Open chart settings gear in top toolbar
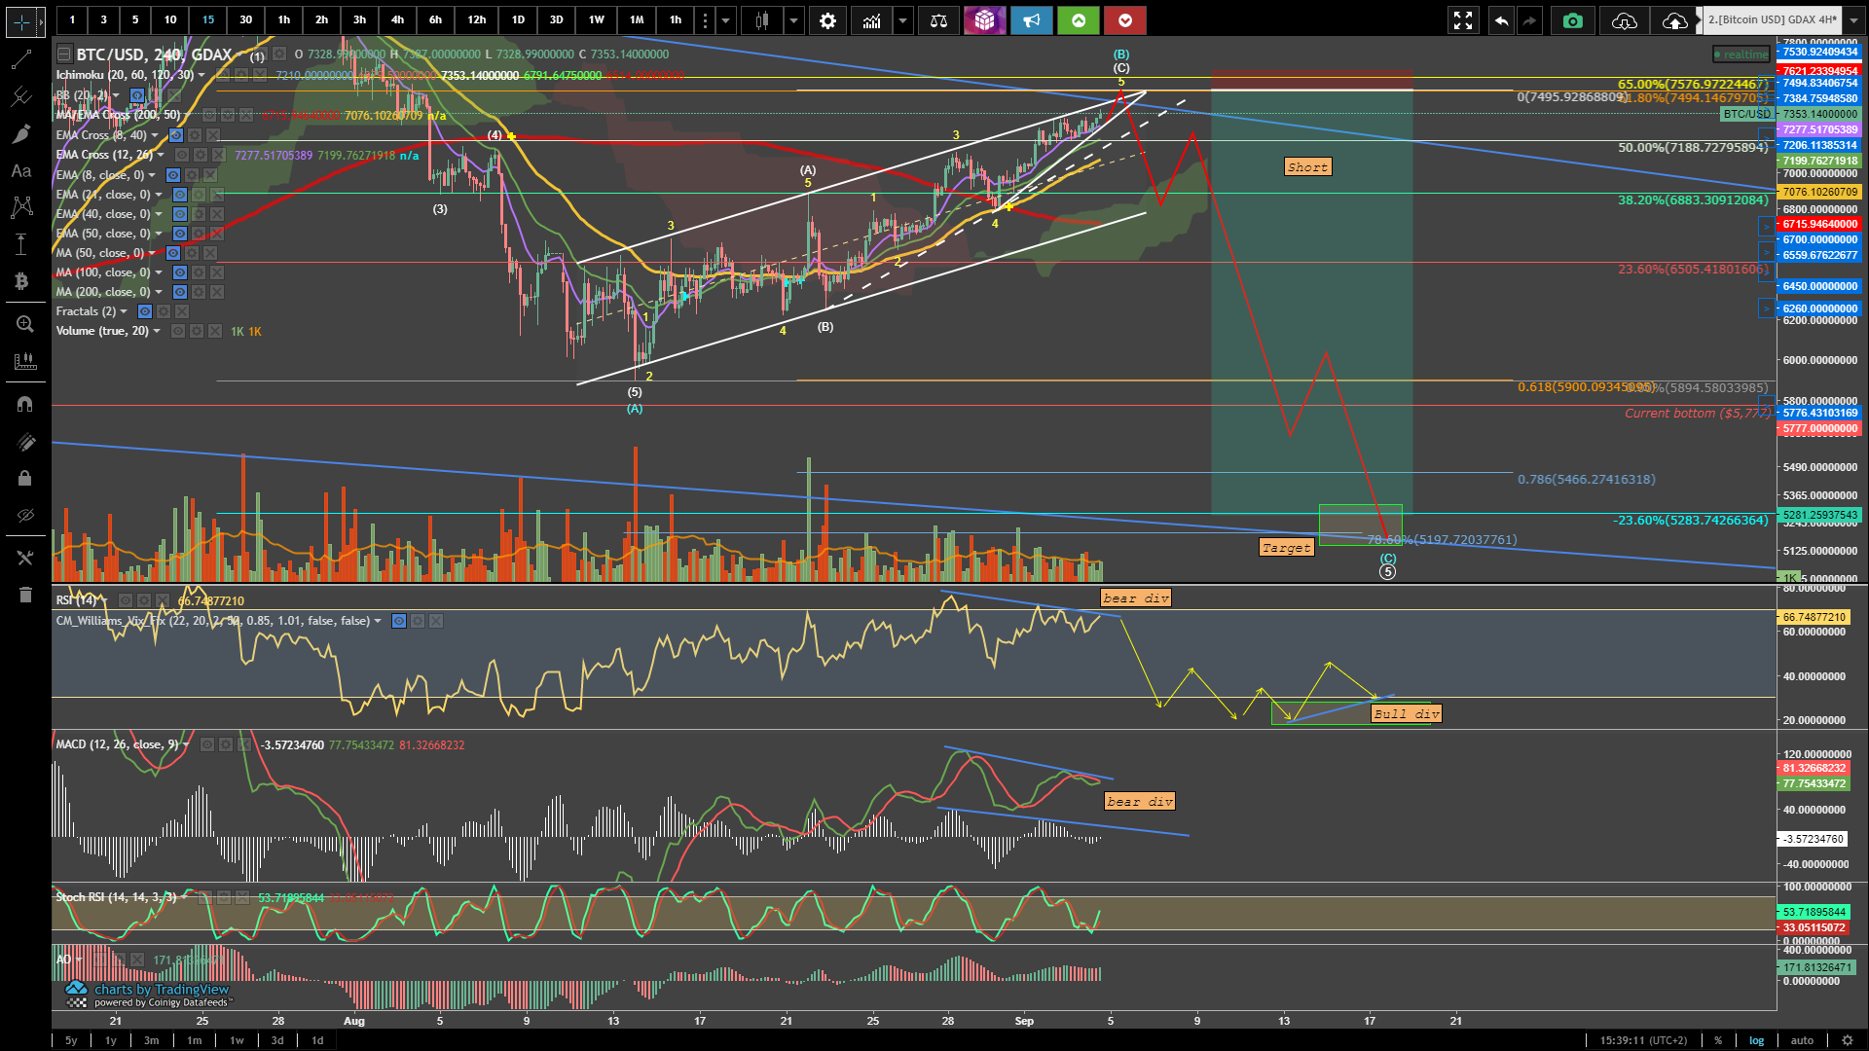The width and height of the screenshot is (1869, 1051). pos(827,20)
